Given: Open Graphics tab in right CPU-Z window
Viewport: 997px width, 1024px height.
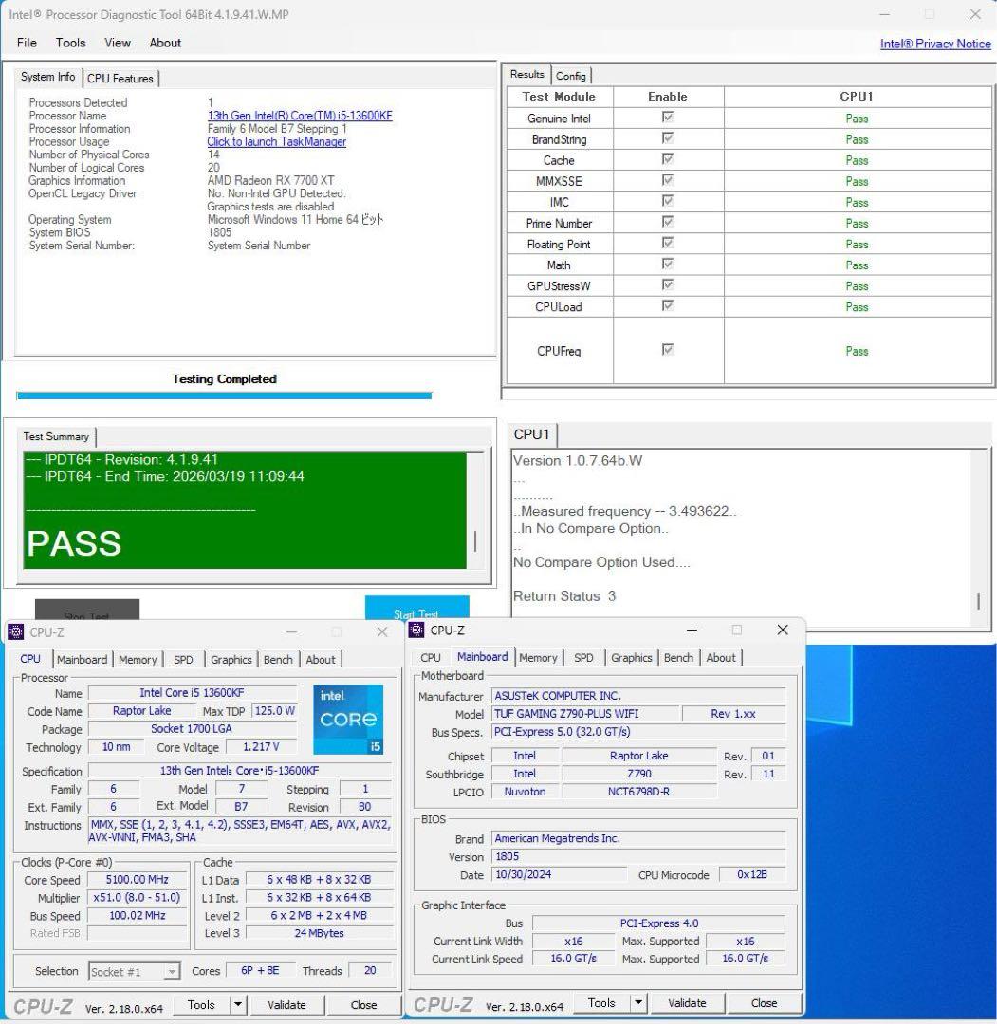Looking at the screenshot, I should tap(632, 658).
